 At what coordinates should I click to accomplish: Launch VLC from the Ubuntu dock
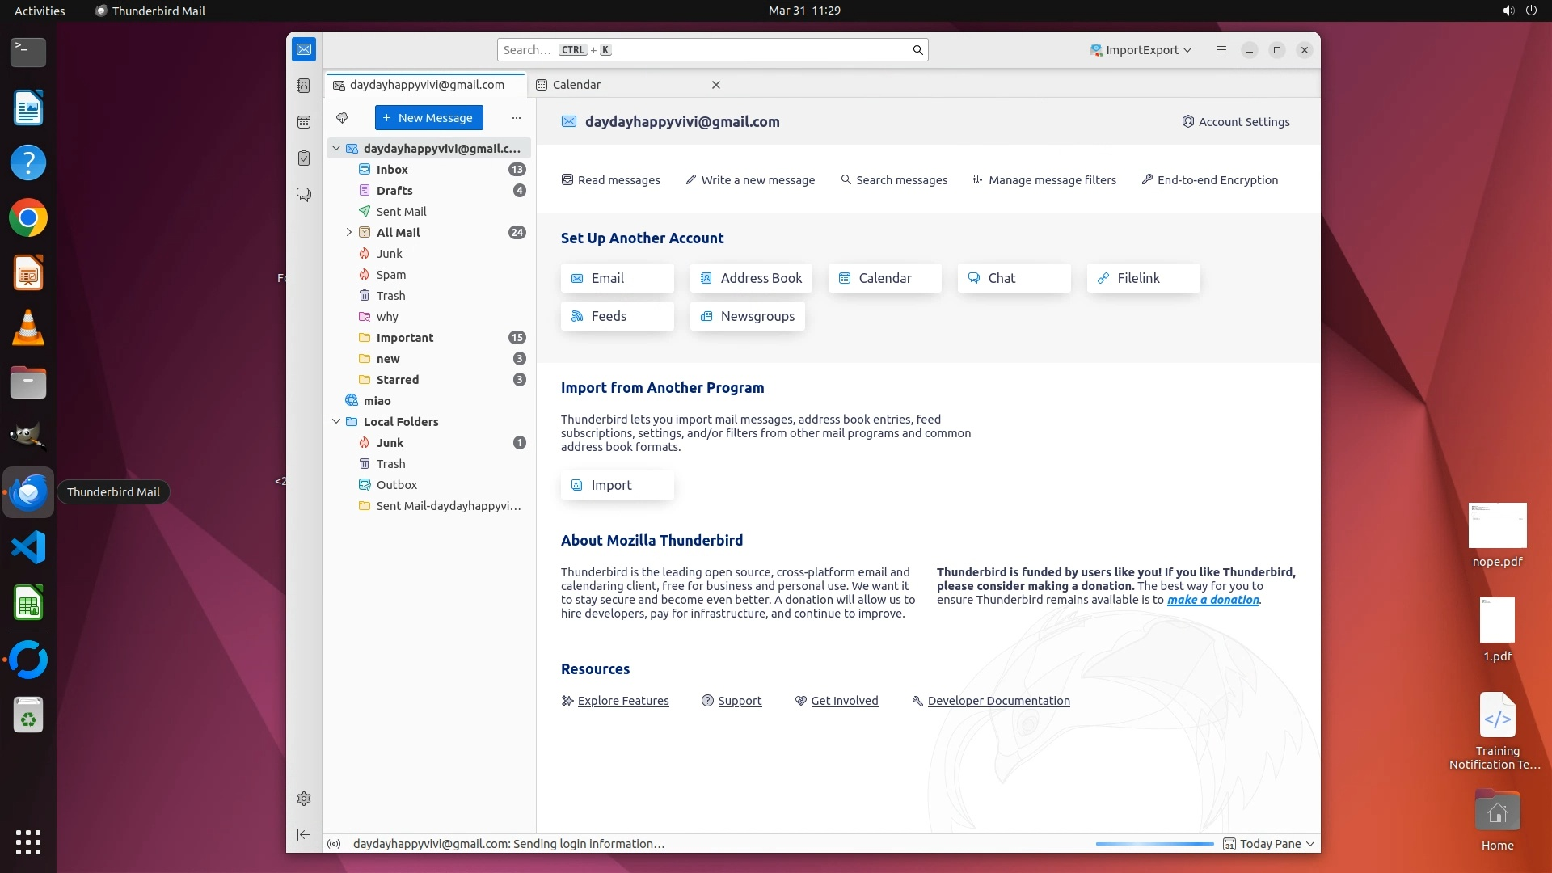click(x=28, y=328)
